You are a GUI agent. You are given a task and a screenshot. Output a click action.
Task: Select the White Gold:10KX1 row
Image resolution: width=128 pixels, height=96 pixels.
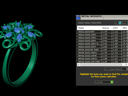coord(102,53)
